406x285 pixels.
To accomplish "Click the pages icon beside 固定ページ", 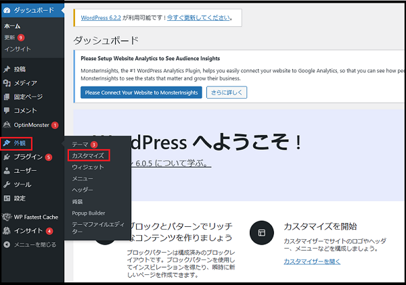I will pos(7,97).
